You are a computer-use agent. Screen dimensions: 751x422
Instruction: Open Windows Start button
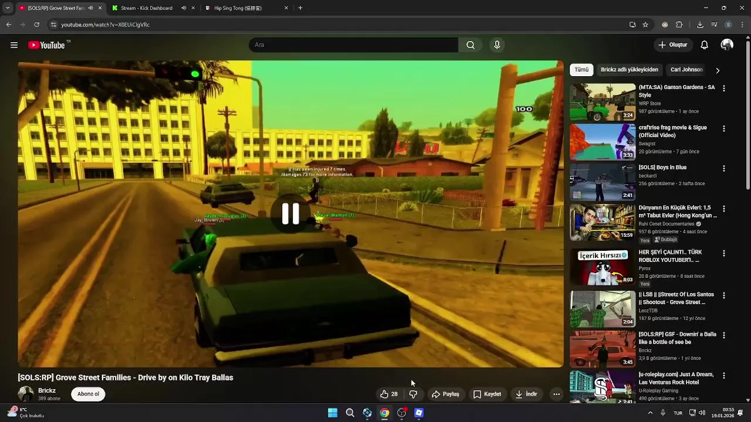tap(333, 413)
